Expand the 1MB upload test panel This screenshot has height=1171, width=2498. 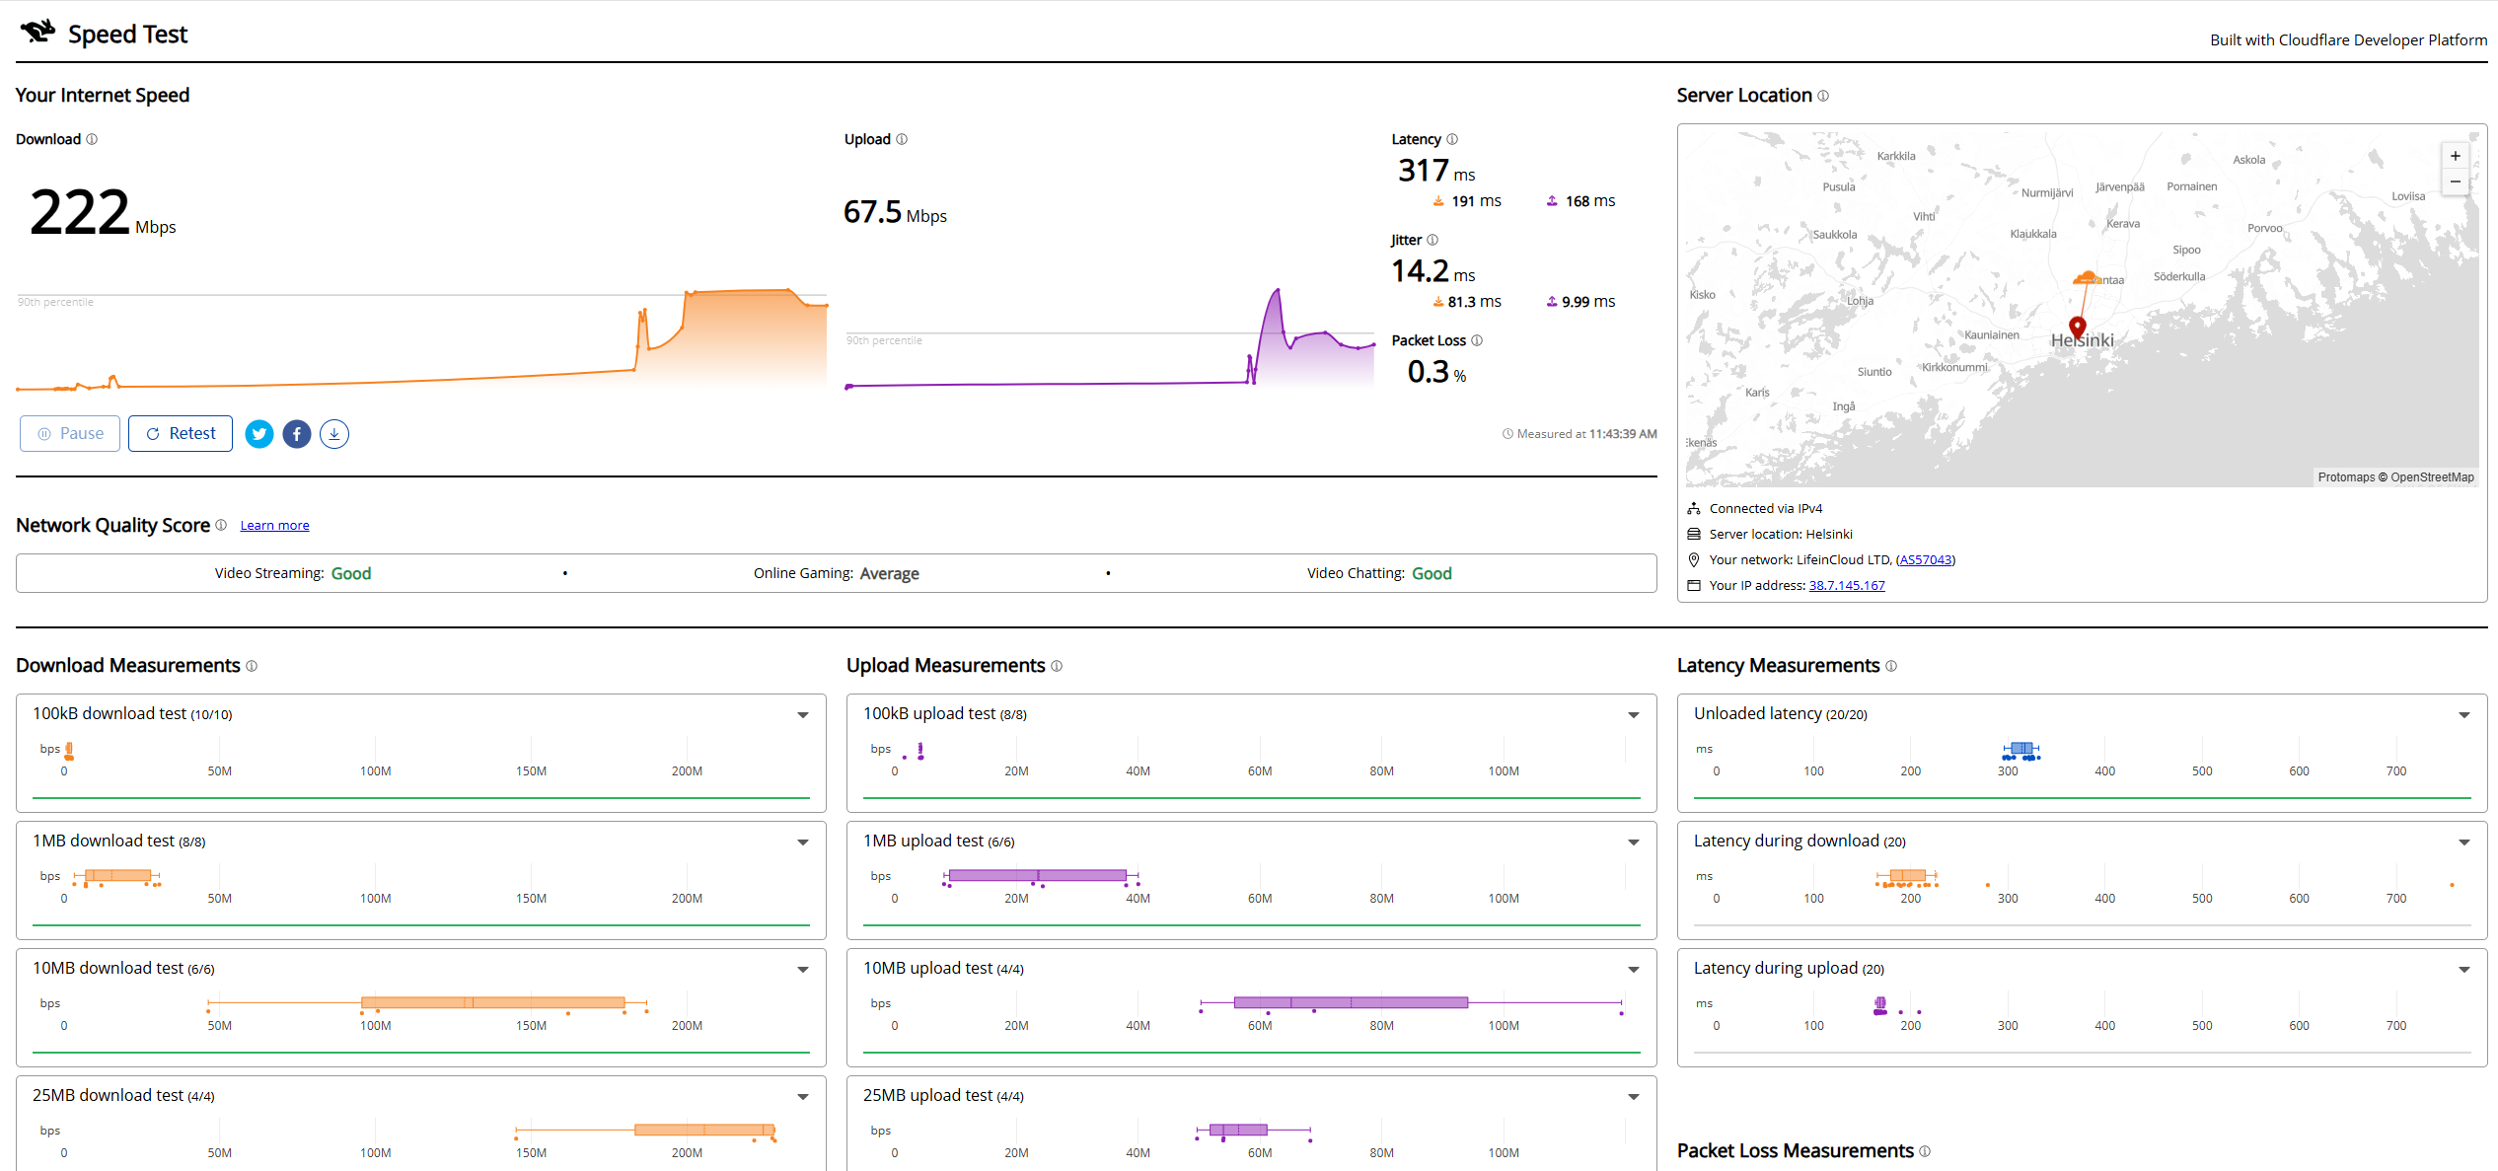(1634, 842)
